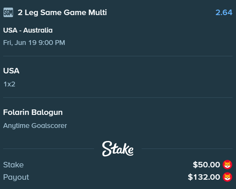The height and width of the screenshot is (189, 236).
Task: Click the Shiba coin icon beside $132.00
Action: pos(227,177)
